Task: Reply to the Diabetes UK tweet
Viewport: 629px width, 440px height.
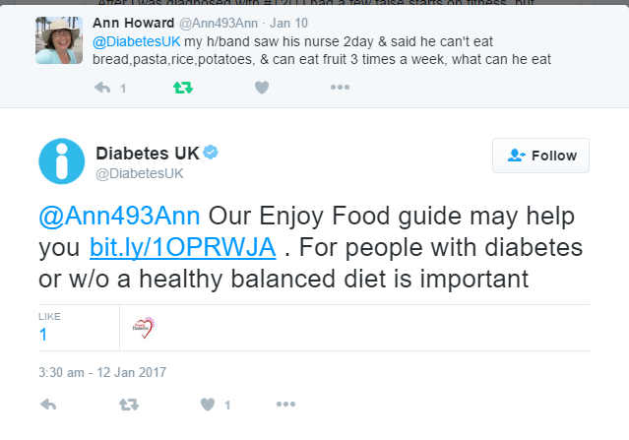Action: pyautogui.click(x=48, y=405)
